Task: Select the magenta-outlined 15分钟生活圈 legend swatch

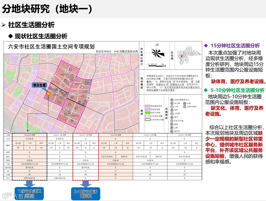Action: click(x=147, y=116)
